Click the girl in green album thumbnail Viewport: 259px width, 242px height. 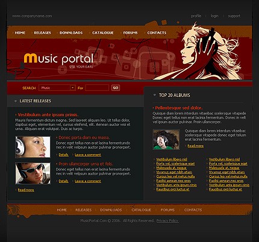[166, 140]
